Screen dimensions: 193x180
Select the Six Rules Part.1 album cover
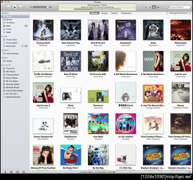pyautogui.click(x=71, y=155)
